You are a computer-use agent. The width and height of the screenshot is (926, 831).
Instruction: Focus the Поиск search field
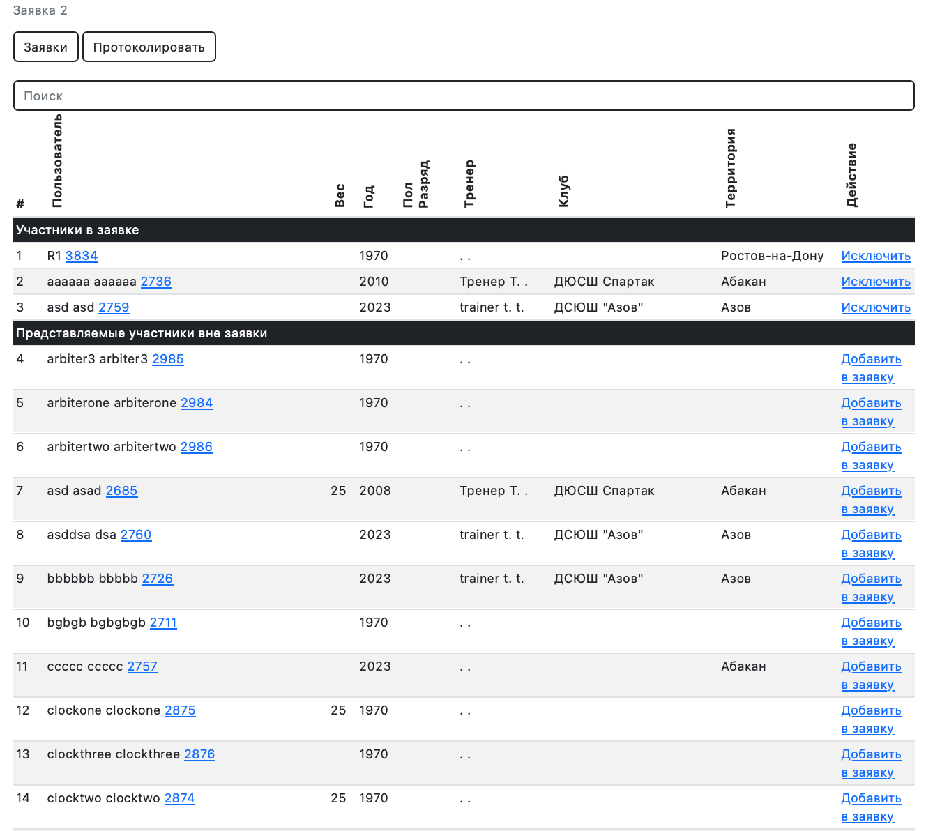click(x=464, y=96)
